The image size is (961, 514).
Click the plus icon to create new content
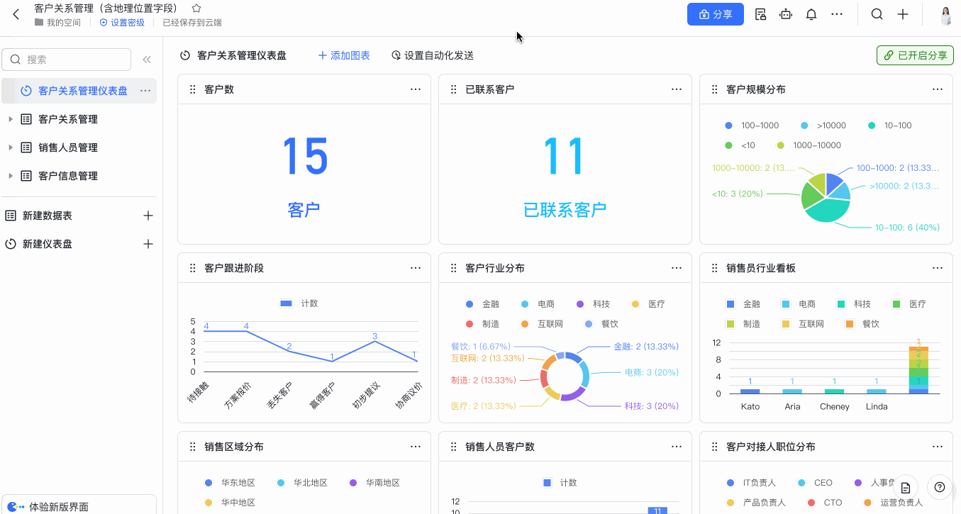coord(901,13)
